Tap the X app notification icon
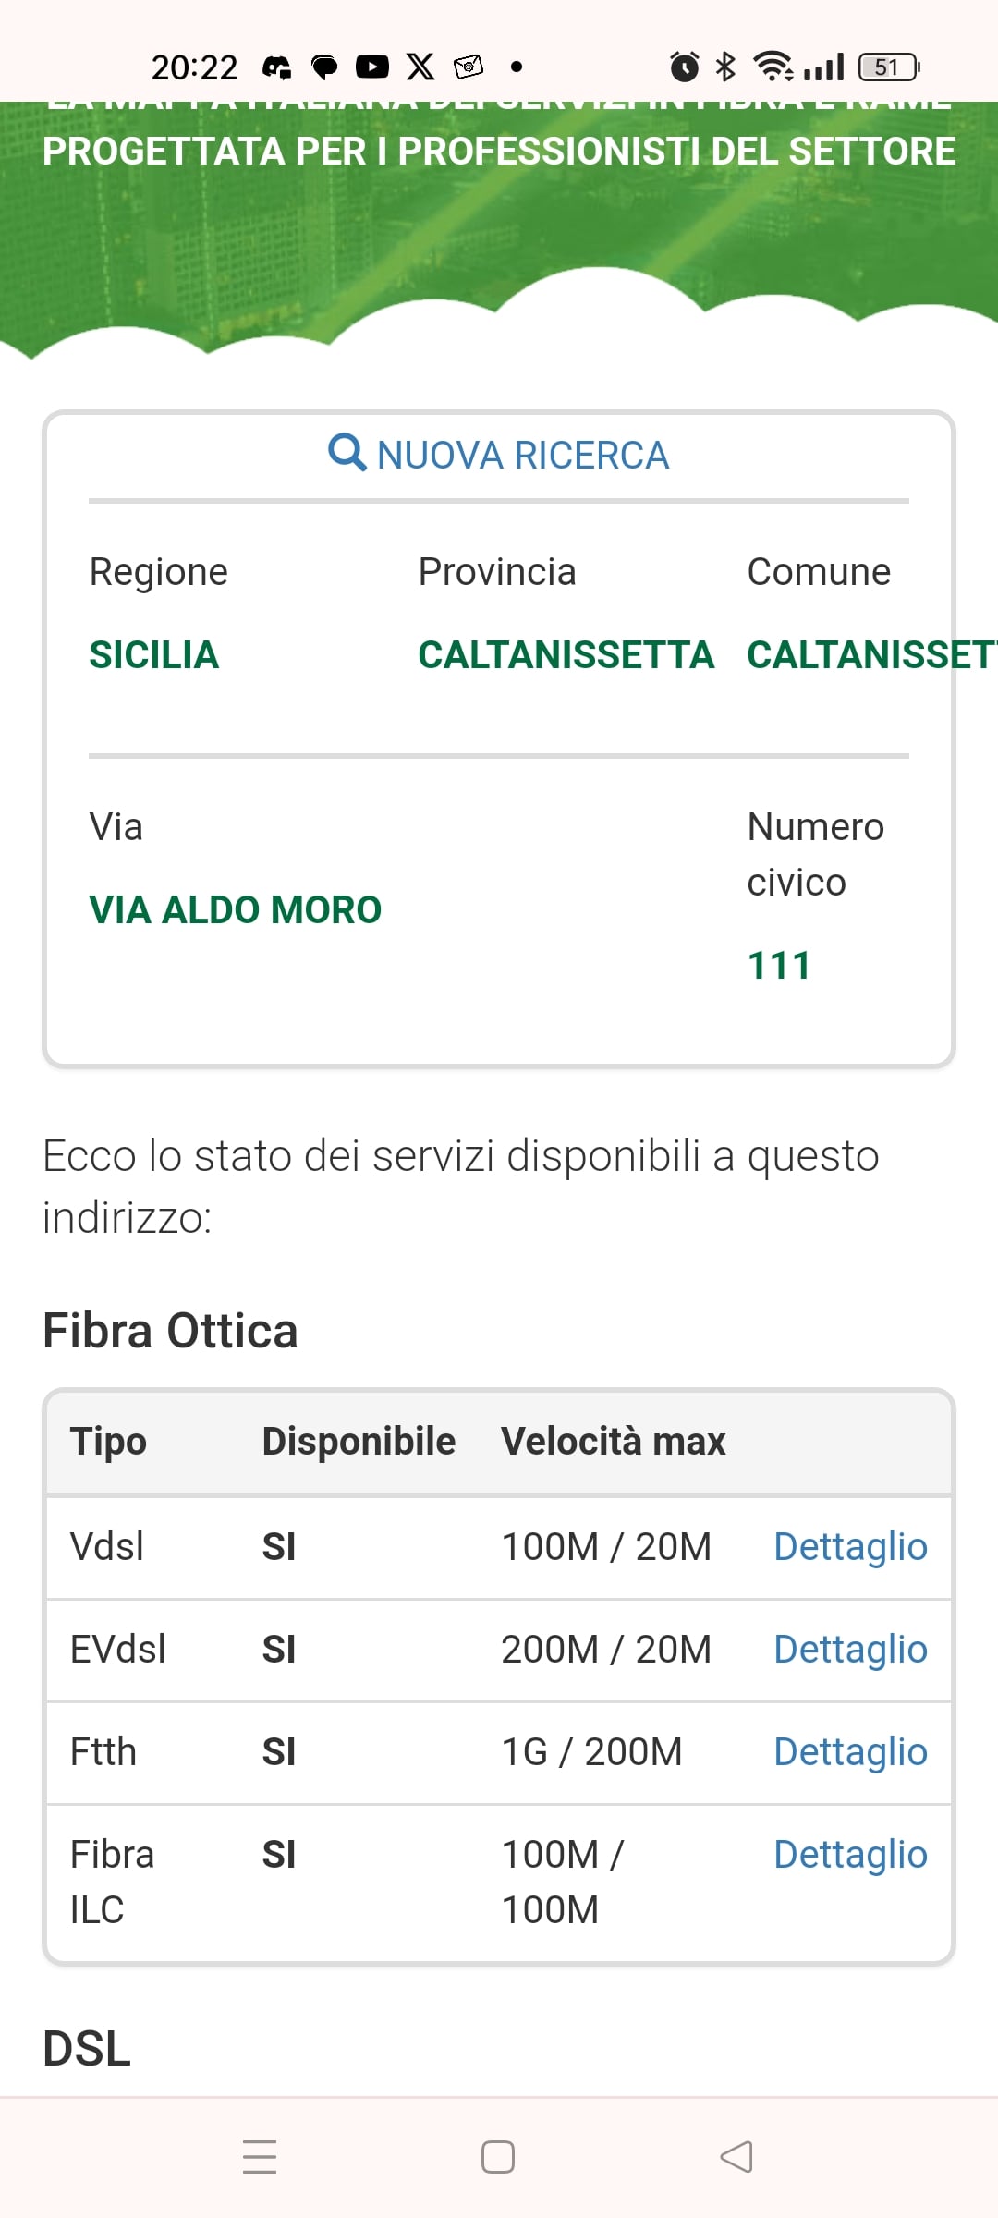The width and height of the screenshot is (998, 2218). [420, 67]
